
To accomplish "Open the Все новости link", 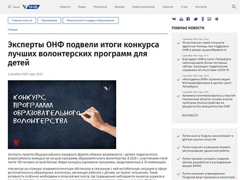I will coord(190,115).
